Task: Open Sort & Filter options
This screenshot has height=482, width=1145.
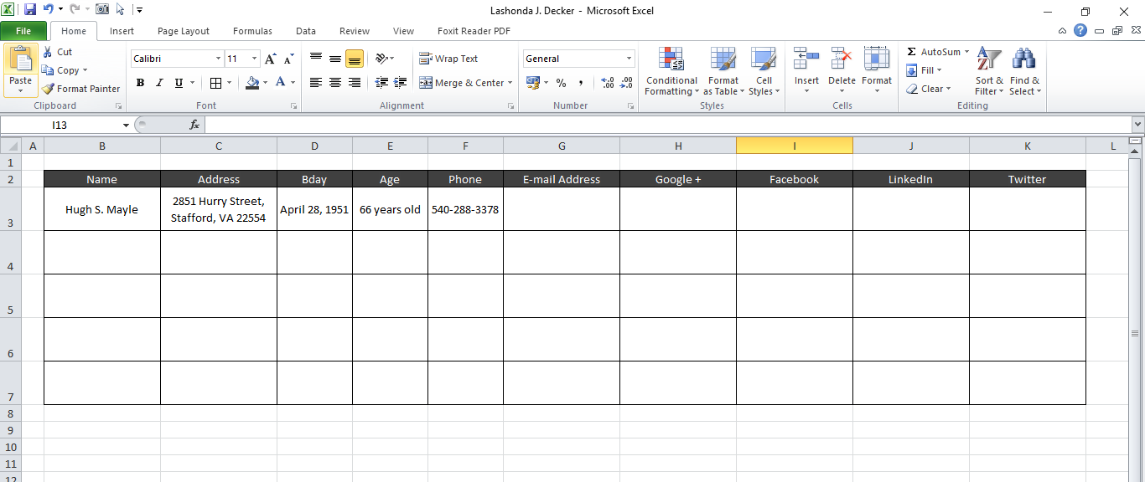Action: [989, 72]
